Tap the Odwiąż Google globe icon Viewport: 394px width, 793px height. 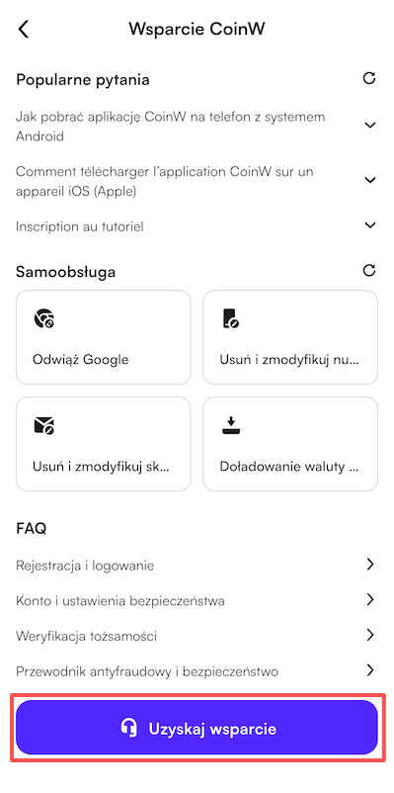pyautogui.click(x=44, y=318)
